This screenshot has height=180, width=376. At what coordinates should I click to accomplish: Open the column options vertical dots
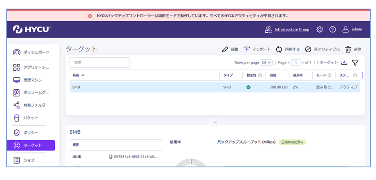(x=363, y=75)
